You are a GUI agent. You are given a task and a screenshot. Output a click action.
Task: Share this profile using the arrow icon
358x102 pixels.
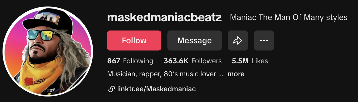pyautogui.click(x=238, y=40)
